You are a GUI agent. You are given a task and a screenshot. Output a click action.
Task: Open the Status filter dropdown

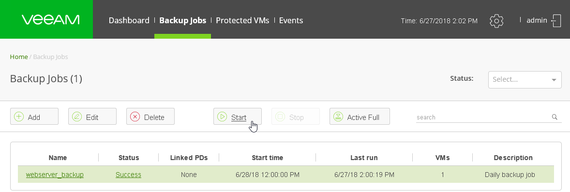point(525,80)
